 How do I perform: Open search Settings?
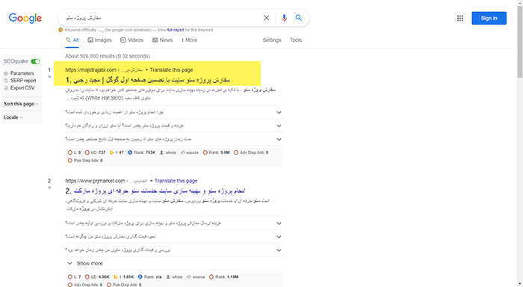pos(272,40)
